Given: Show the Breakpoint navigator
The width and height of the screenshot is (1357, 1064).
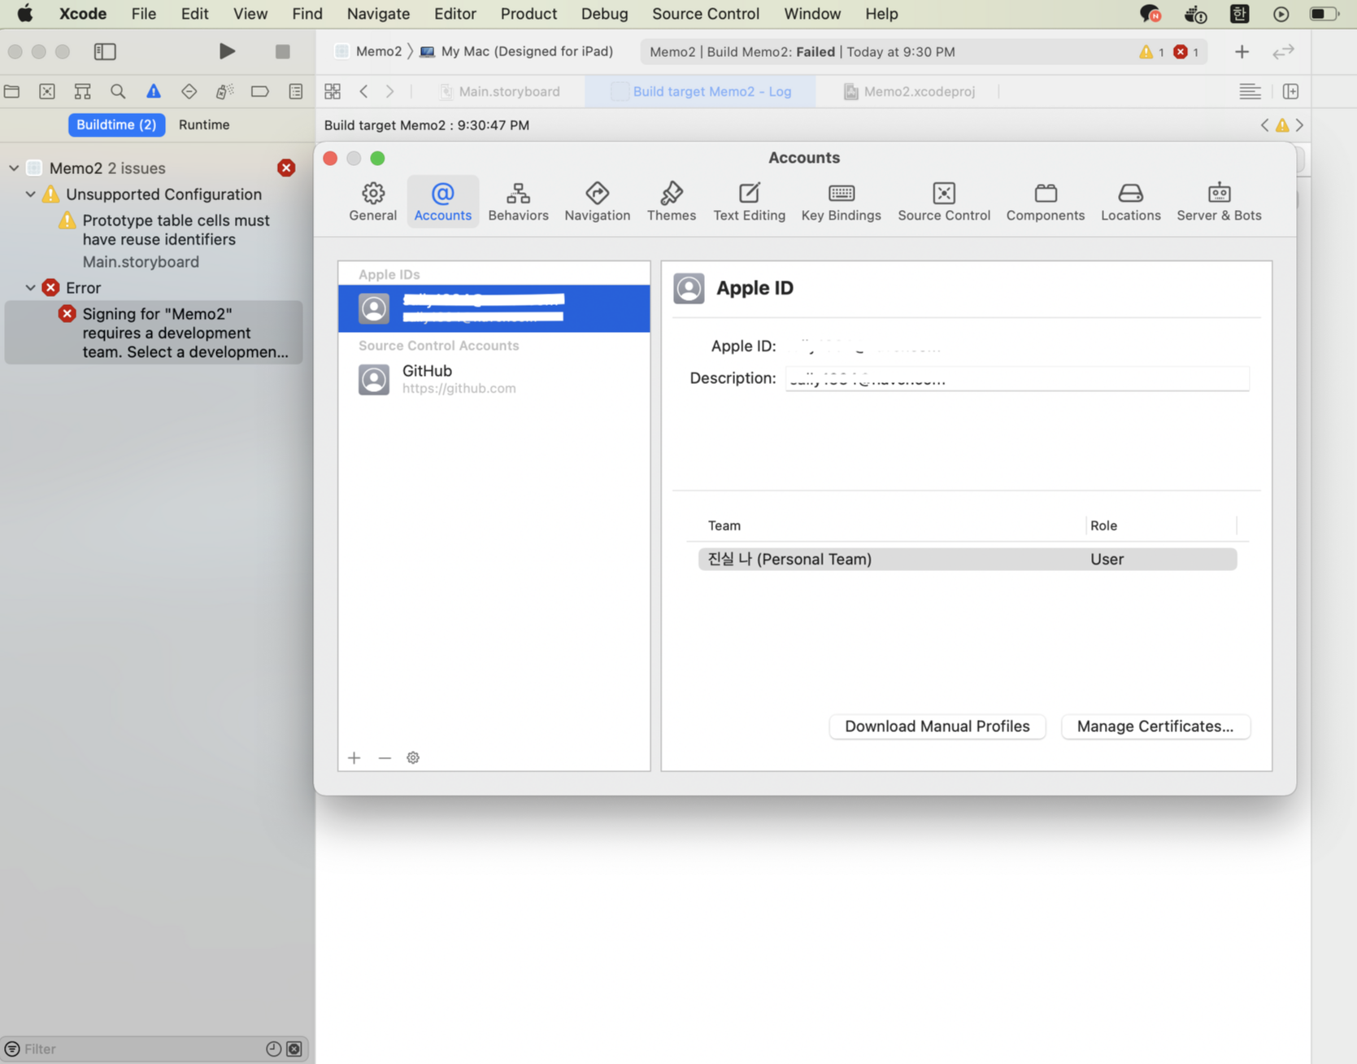Looking at the screenshot, I should 259,91.
